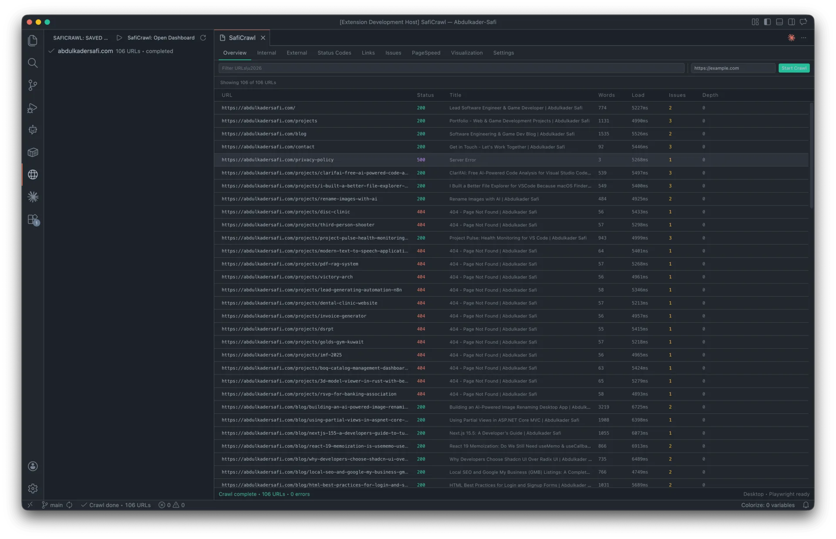Click 'Rename Images with AI' title cell

(494, 199)
